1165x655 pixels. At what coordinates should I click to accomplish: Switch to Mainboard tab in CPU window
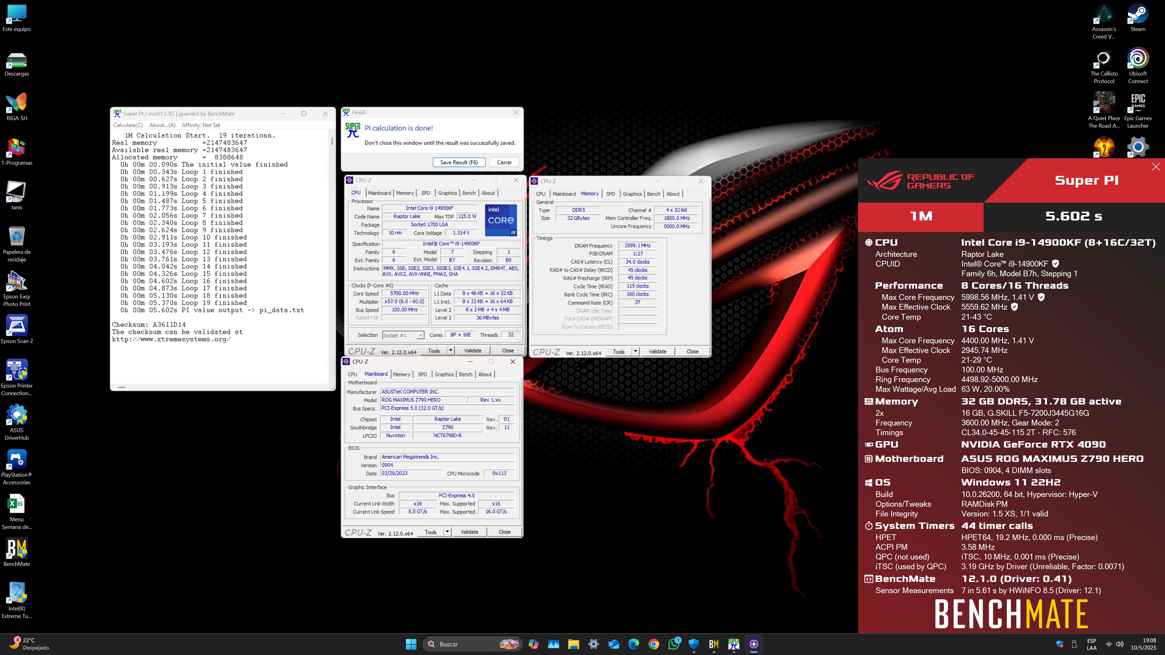tap(379, 193)
